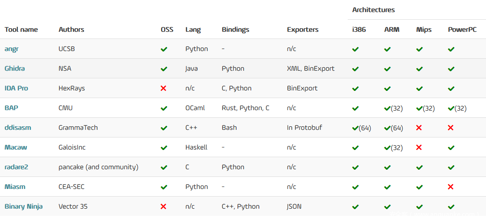Select the PowerPC column header

pos(461,30)
